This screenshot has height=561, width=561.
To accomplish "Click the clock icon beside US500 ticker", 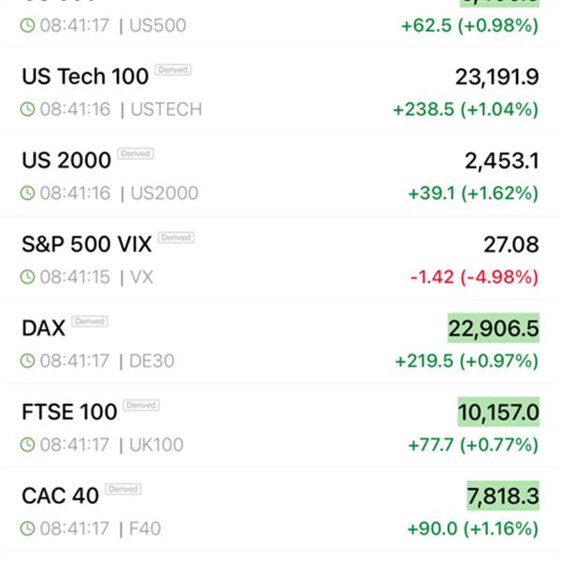I will coord(28,25).
